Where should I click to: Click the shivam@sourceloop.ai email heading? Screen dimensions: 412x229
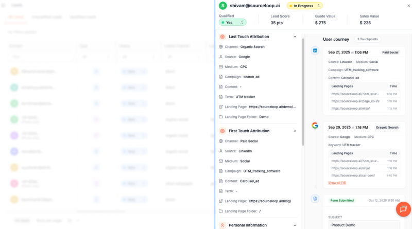(254, 6)
